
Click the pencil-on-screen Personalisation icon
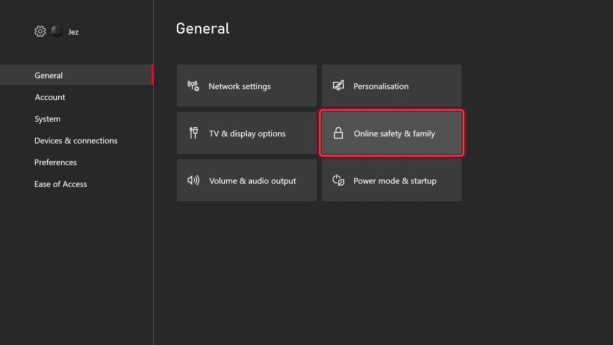[338, 85]
